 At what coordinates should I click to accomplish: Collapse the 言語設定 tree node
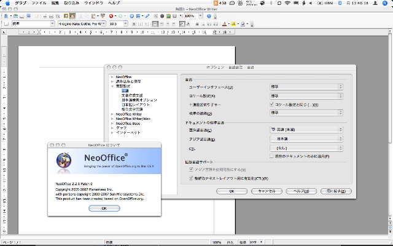pos(112,86)
